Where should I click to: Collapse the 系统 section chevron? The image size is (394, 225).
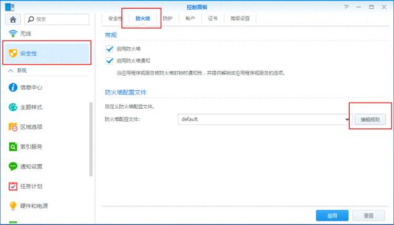[x=10, y=71]
